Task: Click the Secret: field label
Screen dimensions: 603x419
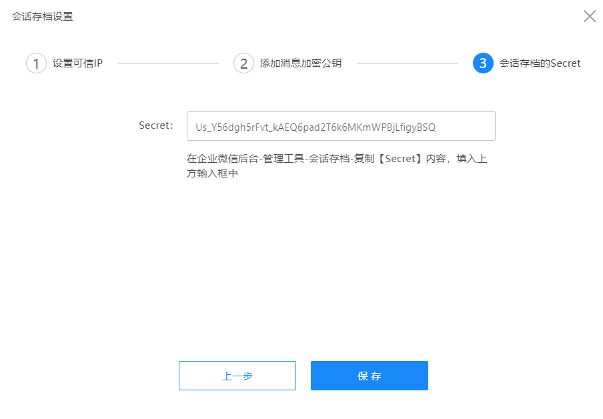Action: coord(156,125)
